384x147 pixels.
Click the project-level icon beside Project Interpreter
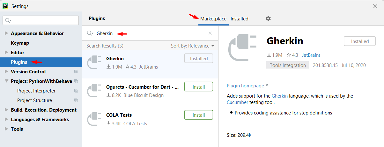[x=76, y=91]
